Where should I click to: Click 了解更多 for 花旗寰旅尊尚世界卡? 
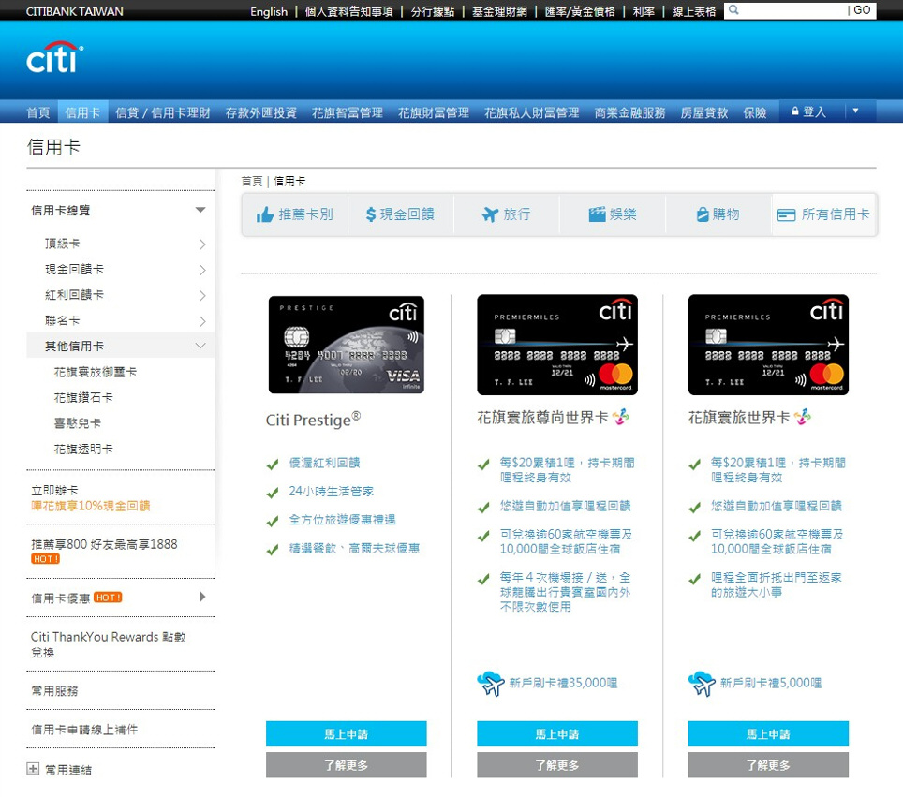pos(557,765)
